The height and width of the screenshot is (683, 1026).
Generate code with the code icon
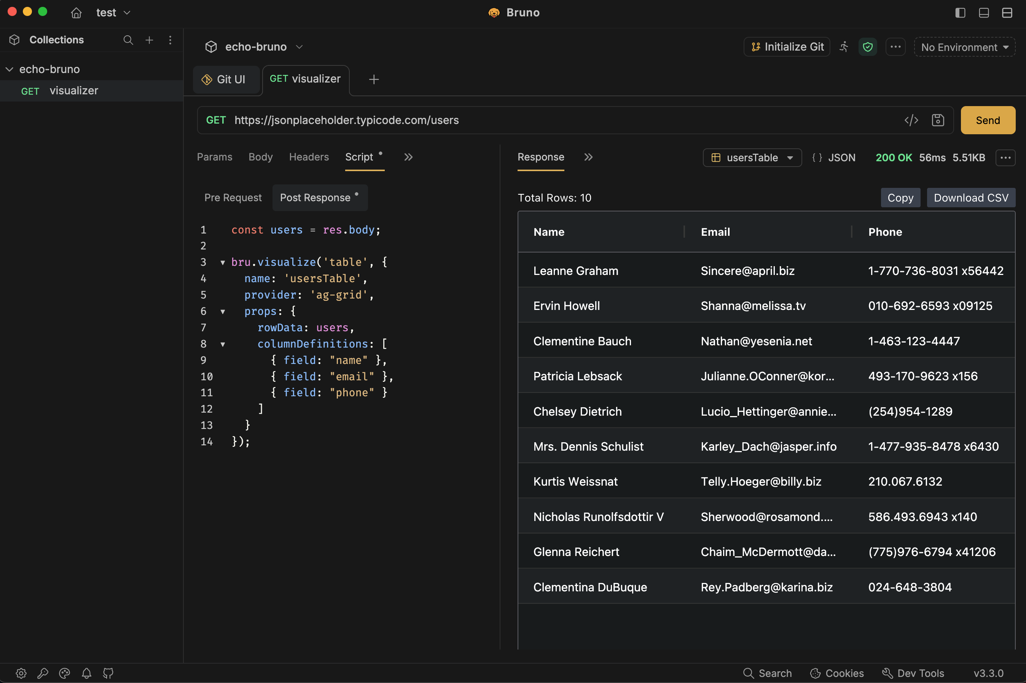pos(911,120)
